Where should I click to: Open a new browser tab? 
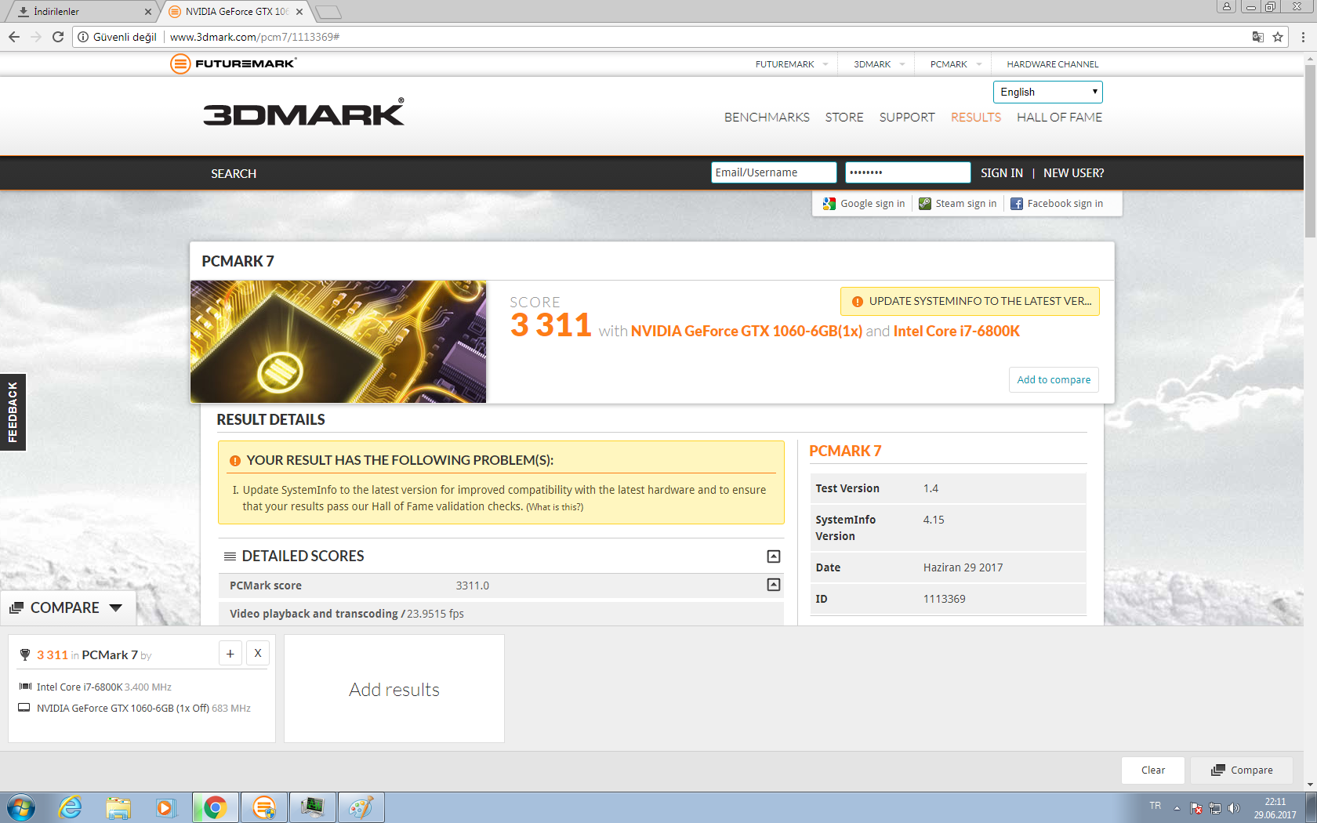[x=328, y=12]
